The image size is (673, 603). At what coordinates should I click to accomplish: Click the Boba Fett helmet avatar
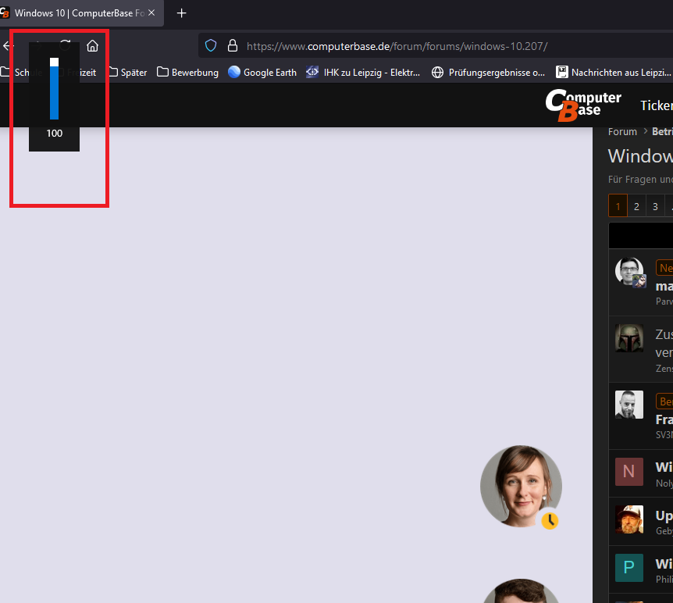pos(629,338)
